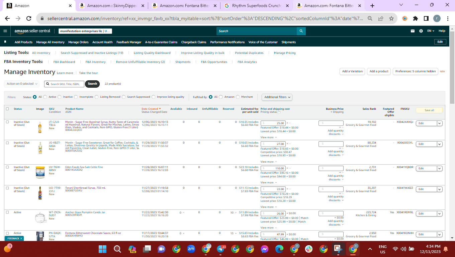
Task: Open the Edit dropdown arrow for Monin Hazelnut row
Action: (x=440, y=123)
